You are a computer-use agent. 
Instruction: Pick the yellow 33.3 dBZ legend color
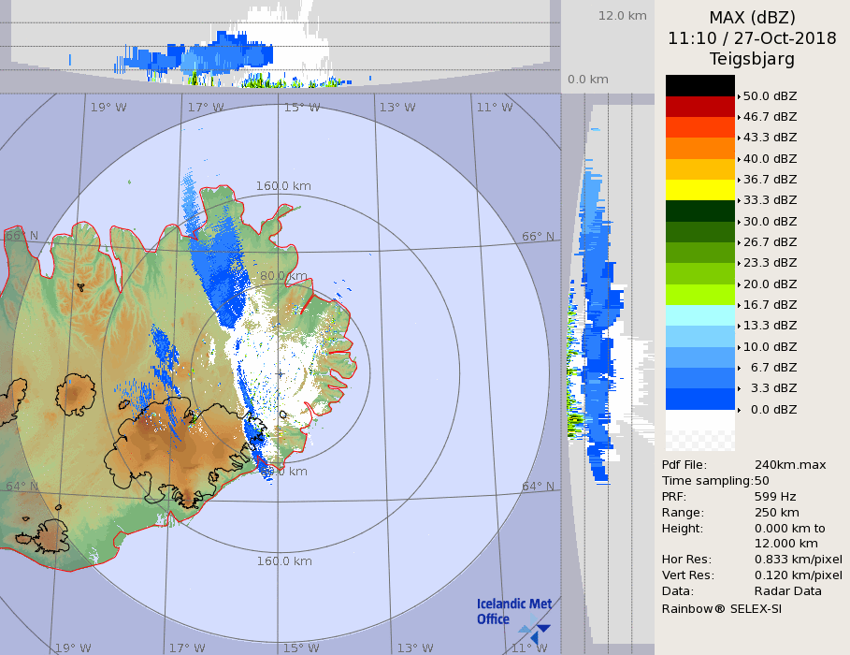(699, 190)
